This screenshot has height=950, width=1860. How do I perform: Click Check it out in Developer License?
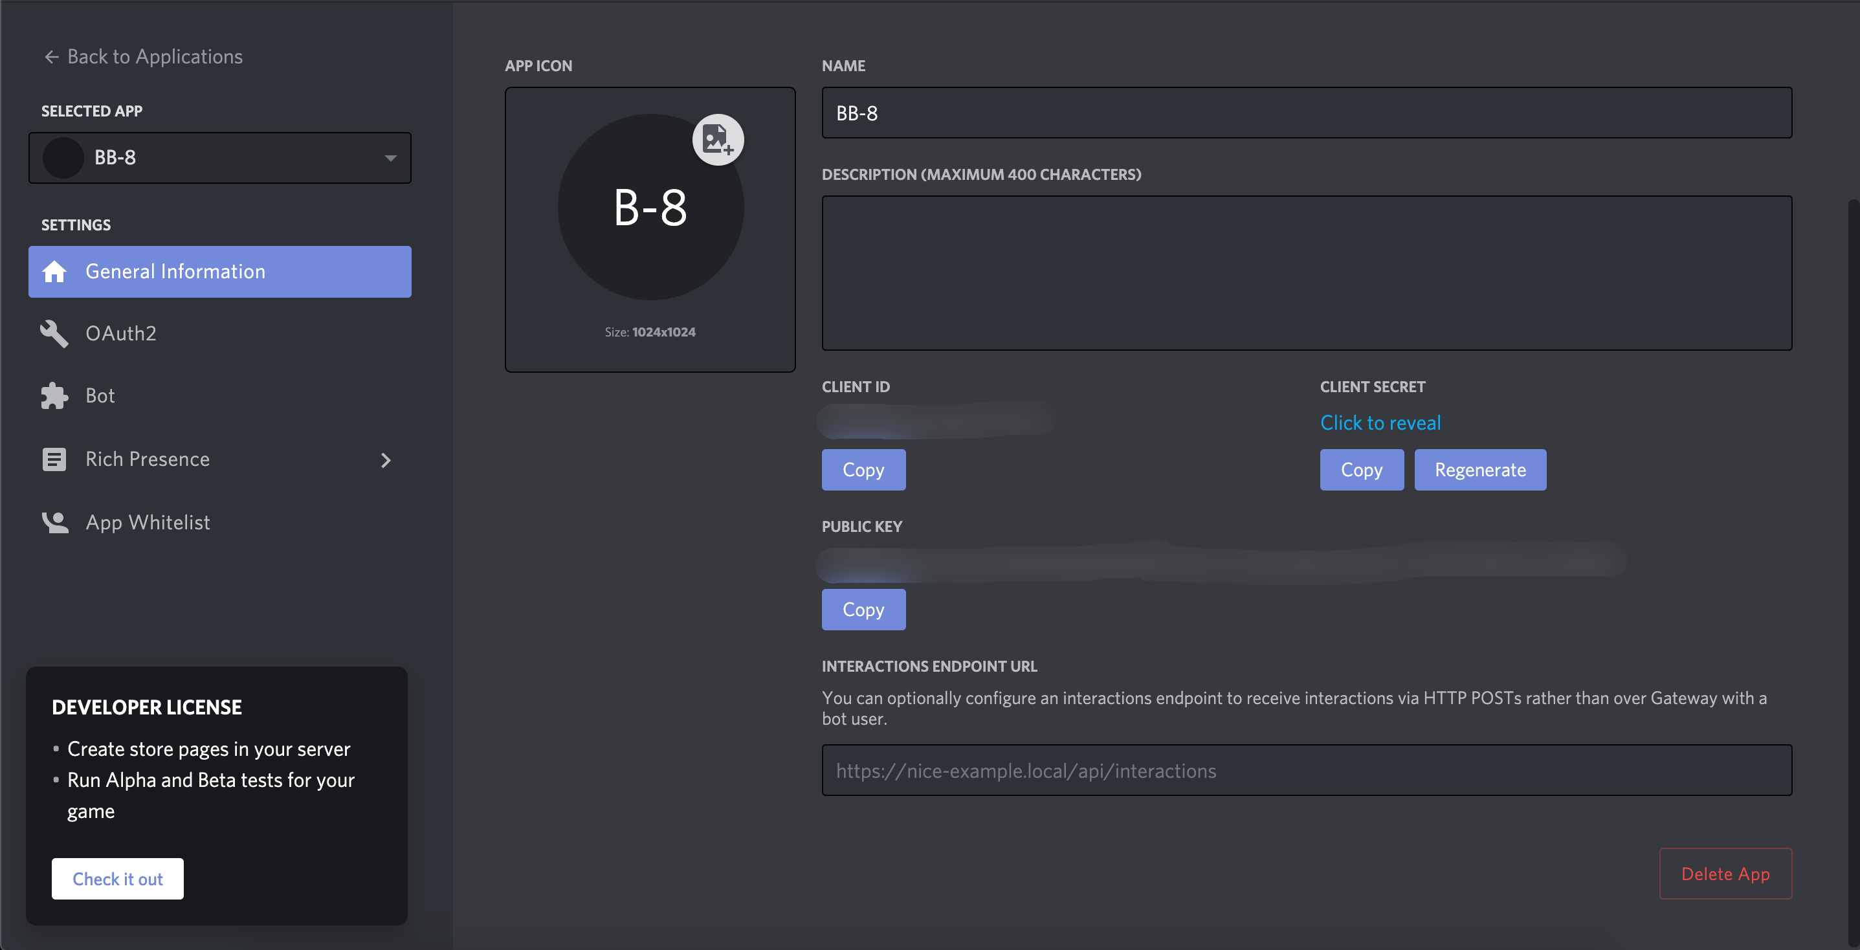click(118, 879)
